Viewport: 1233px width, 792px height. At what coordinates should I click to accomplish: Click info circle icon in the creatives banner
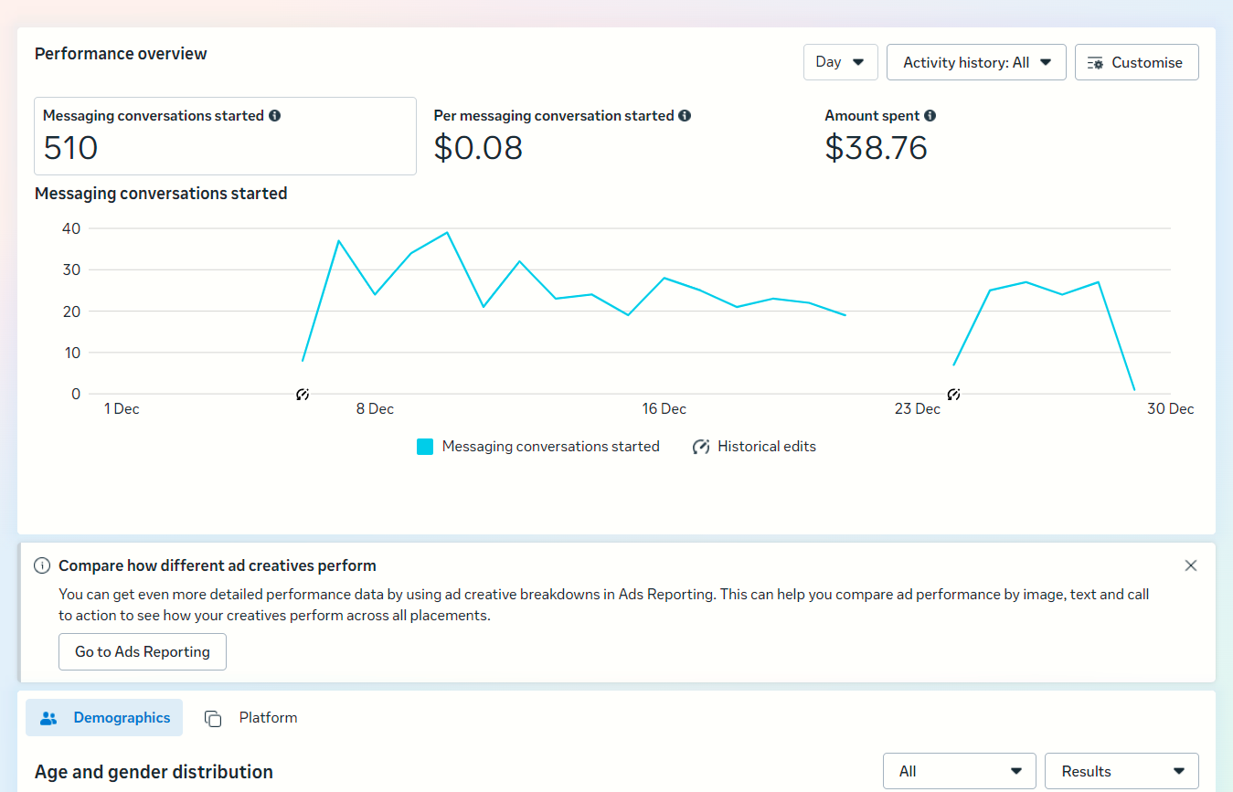click(42, 565)
